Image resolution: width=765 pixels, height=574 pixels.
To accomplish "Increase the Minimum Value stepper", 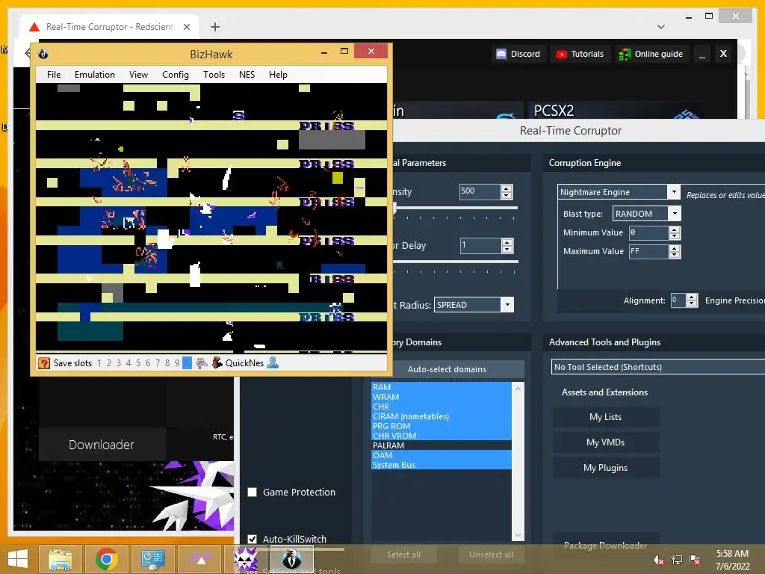I will click(x=675, y=229).
